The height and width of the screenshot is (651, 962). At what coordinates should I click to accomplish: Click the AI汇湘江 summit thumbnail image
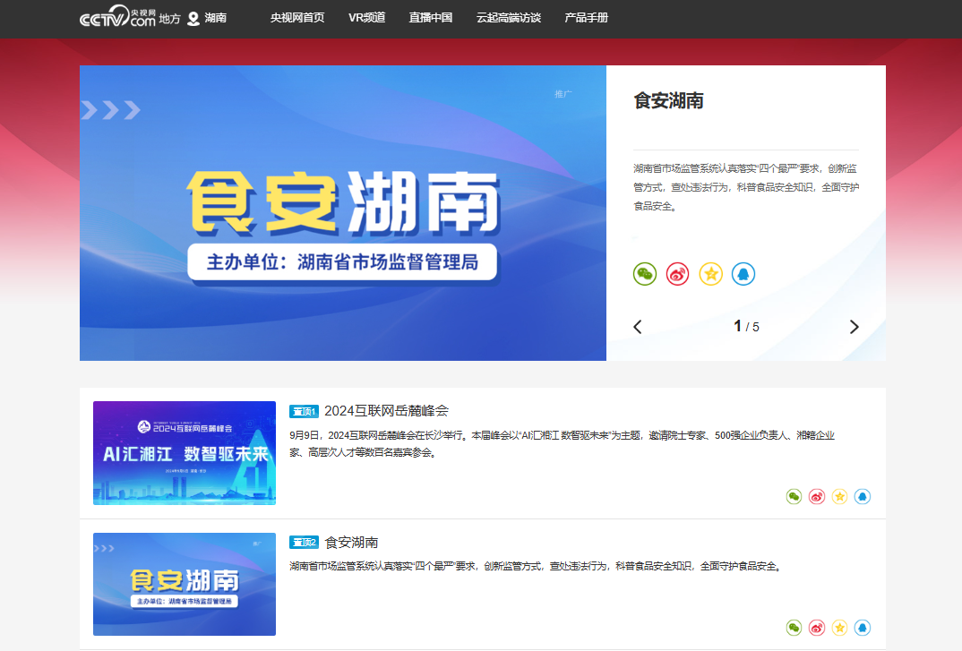click(x=185, y=453)
